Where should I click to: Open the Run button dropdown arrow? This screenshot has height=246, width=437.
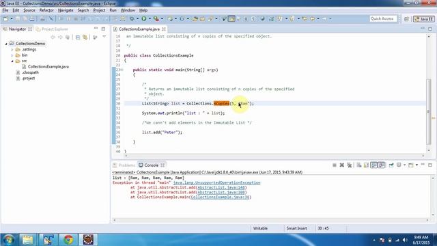click(150, 18)
